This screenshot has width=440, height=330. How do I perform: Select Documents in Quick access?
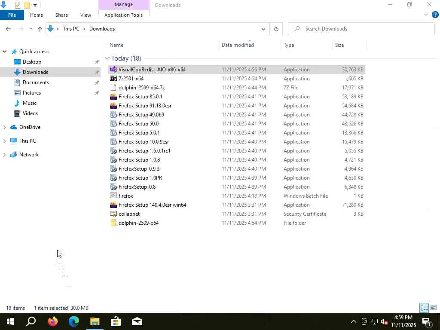[36, 82]
